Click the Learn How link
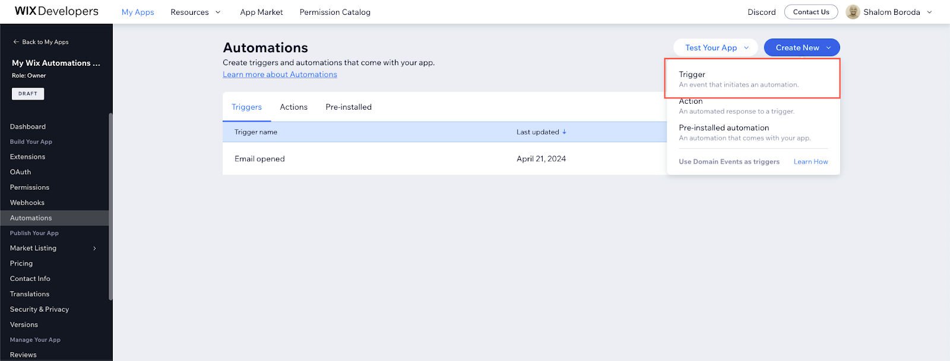Screen dimensions: 950x361 click(x=810, y=162)
